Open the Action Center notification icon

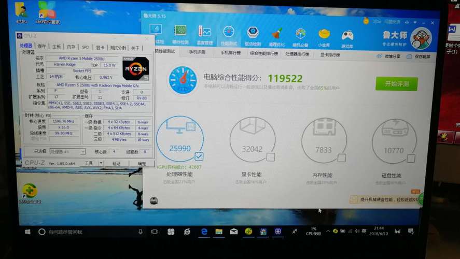(x=411, y=232)
